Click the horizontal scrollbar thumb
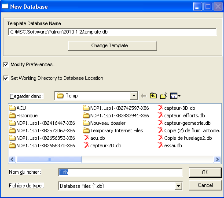224x198 pixels. point(49,159)
